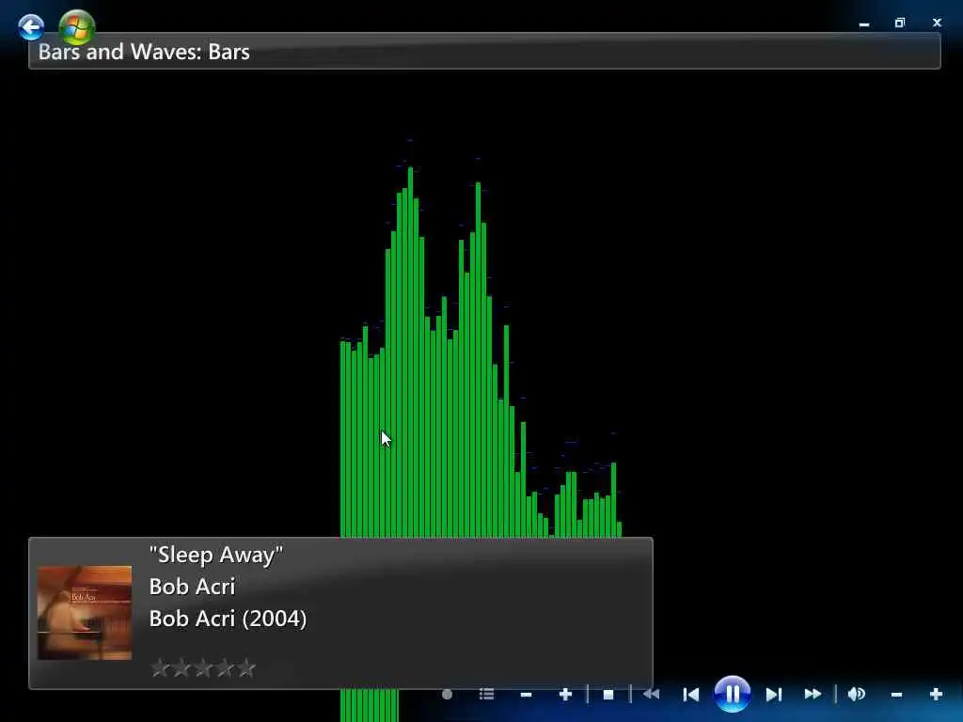Set rating by clicking the first star
Screen dimensions: 963x722
tap(160, 667)
